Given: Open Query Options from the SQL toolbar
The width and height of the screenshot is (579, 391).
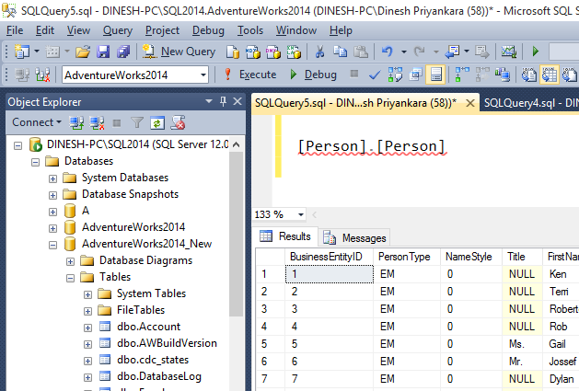Looking at the screenshot, I should 416,75.
